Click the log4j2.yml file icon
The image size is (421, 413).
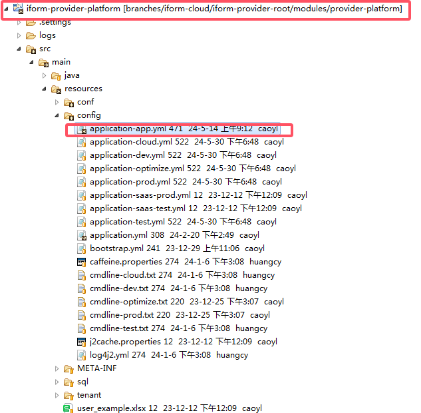pyautogui.click(x=81, y=355)
